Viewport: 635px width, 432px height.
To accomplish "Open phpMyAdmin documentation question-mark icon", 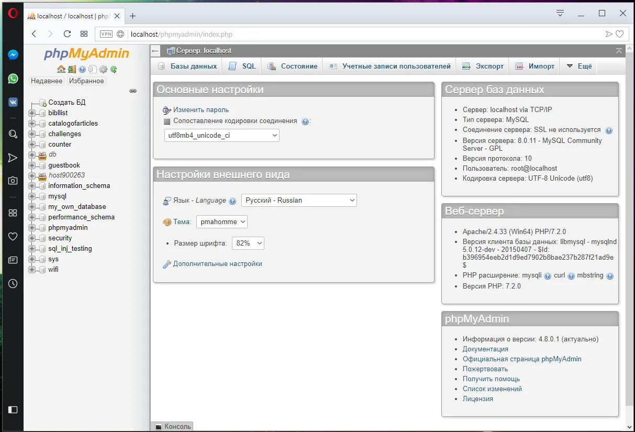I will tap(82, 69).
